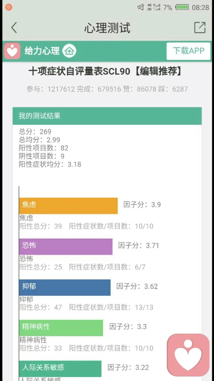Open the green home icon
This screenshot has width=214, height=381.
coord(70,51)
